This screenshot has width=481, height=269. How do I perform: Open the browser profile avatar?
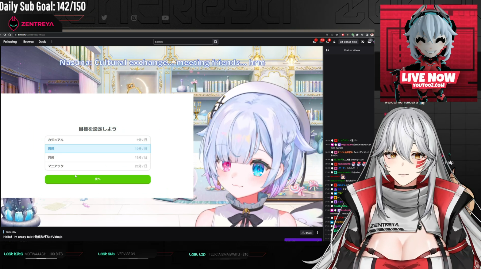(372, 35)
